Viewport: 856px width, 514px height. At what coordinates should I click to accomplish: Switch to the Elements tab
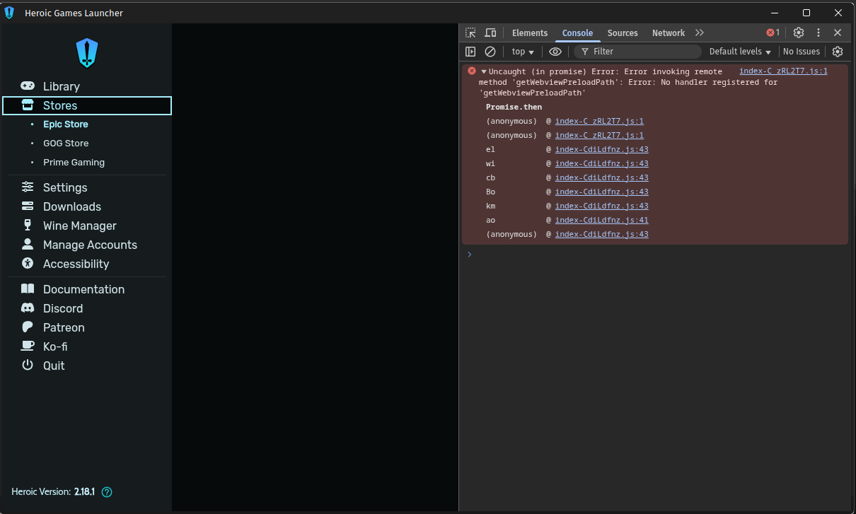click(x=530, y=33)
